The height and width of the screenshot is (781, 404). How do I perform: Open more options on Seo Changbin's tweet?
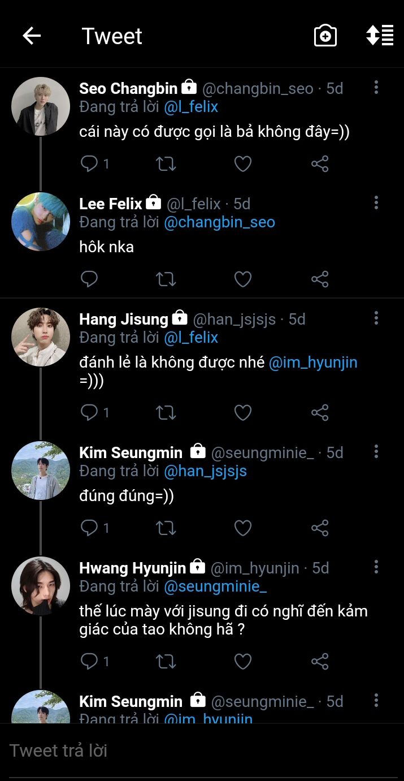(x=376, y=87)
